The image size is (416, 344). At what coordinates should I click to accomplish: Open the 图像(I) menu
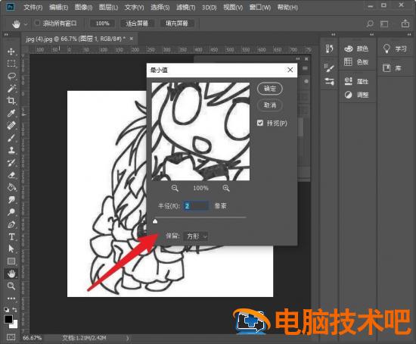(x=83, y=8)
